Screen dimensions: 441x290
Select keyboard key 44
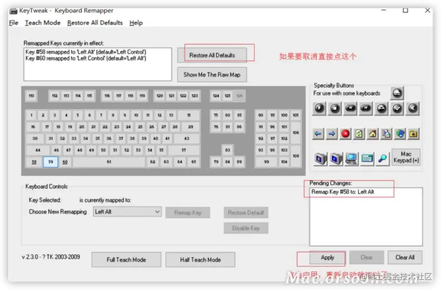[38, 150]
